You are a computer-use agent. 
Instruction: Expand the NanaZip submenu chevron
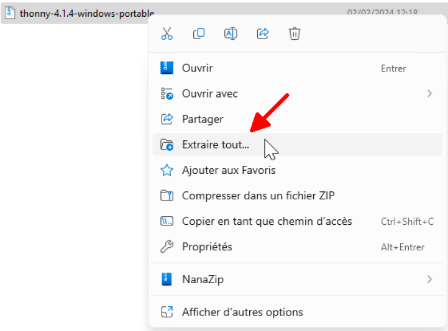(x=429, y=279)
